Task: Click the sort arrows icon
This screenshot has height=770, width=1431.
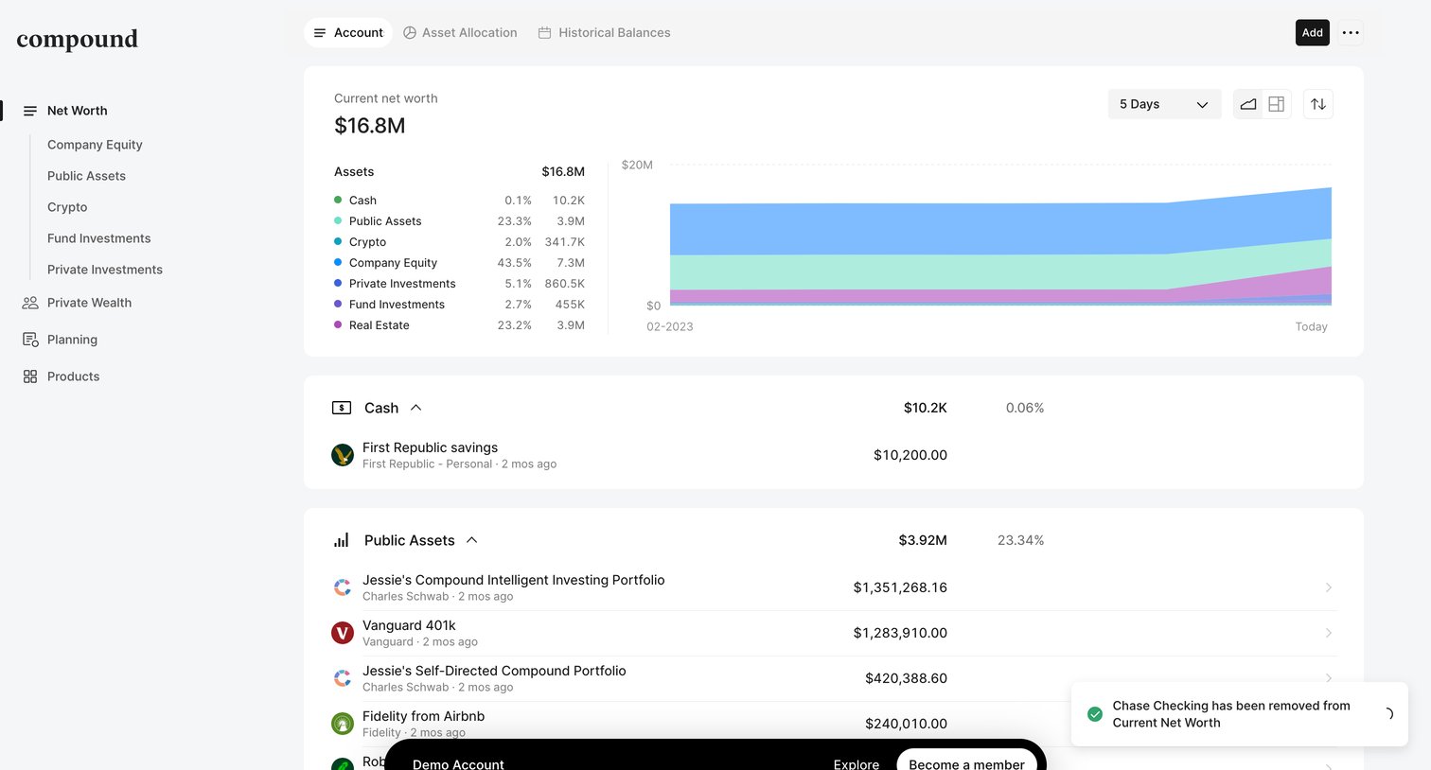Action: (x=1317, y=104)
